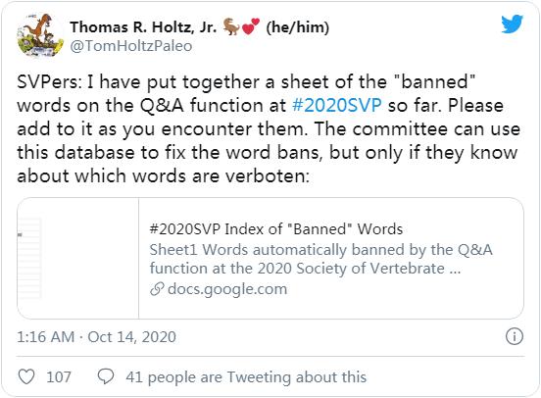Open the @TomHoltzPaleo handle
Image resolution: width=541 pixels, height=398 pixels.
(131, 46)
